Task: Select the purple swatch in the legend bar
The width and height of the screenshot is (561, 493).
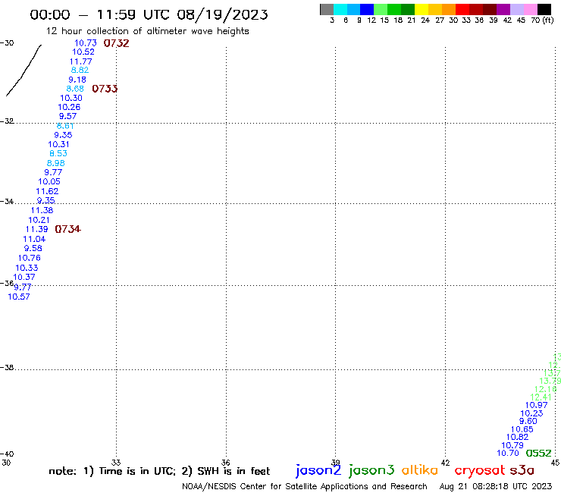Action: point(503,9)
